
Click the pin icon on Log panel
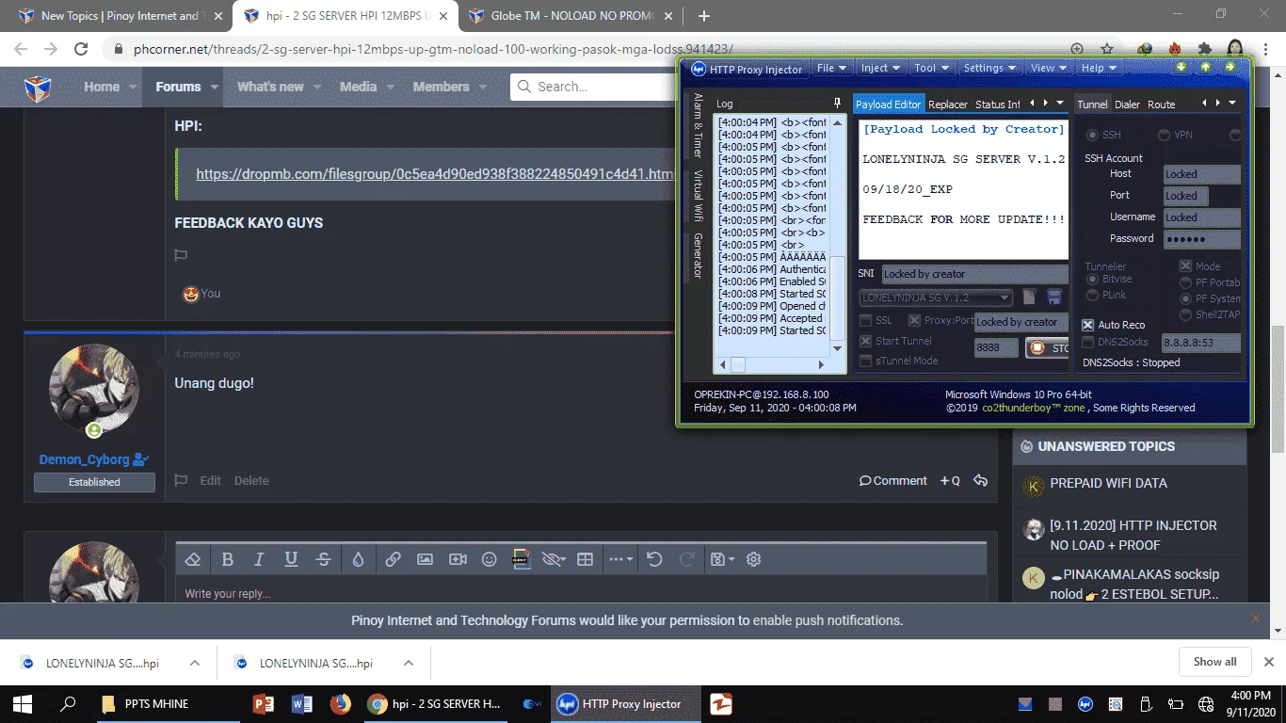[x=837, y=104]
